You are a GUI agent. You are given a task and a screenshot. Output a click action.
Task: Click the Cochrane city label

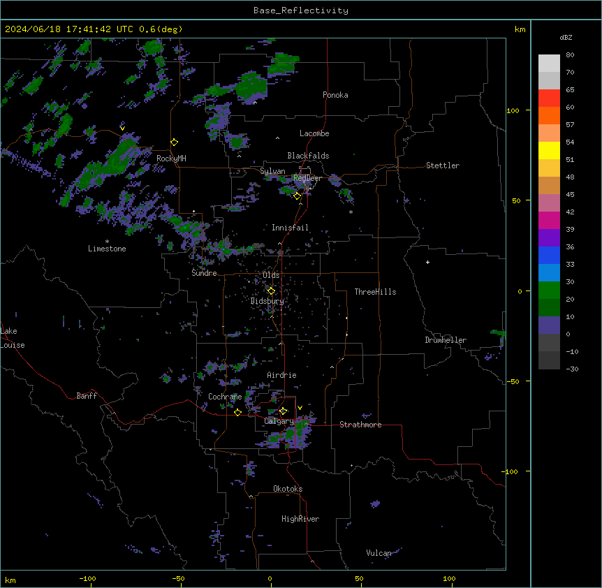(225, 397)
